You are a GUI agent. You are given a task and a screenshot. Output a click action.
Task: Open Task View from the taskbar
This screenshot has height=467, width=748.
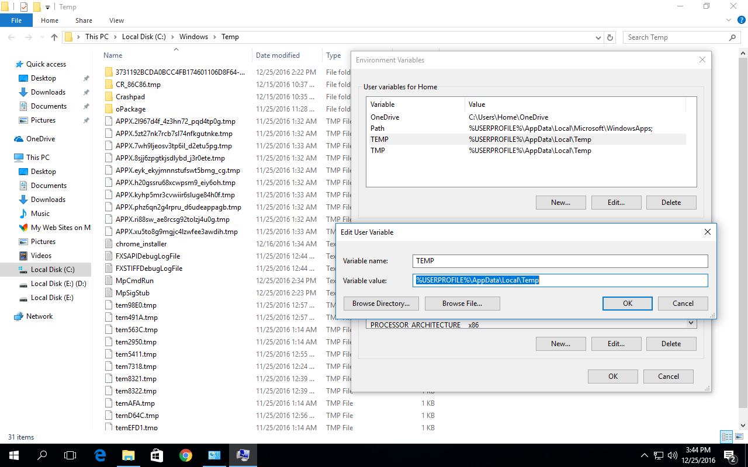coord(70,455)
